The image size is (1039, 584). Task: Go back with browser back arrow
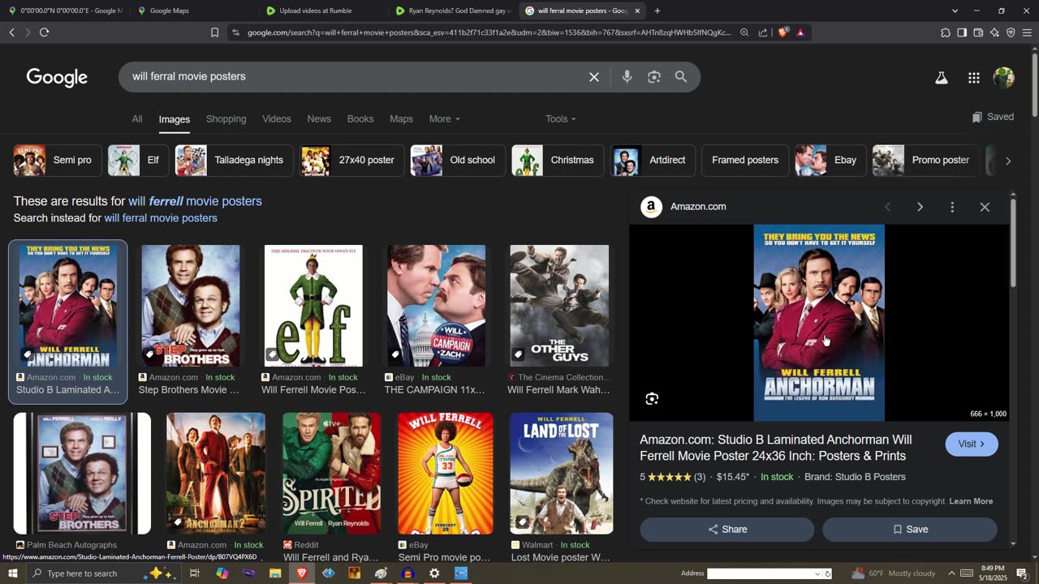(11, 32)
